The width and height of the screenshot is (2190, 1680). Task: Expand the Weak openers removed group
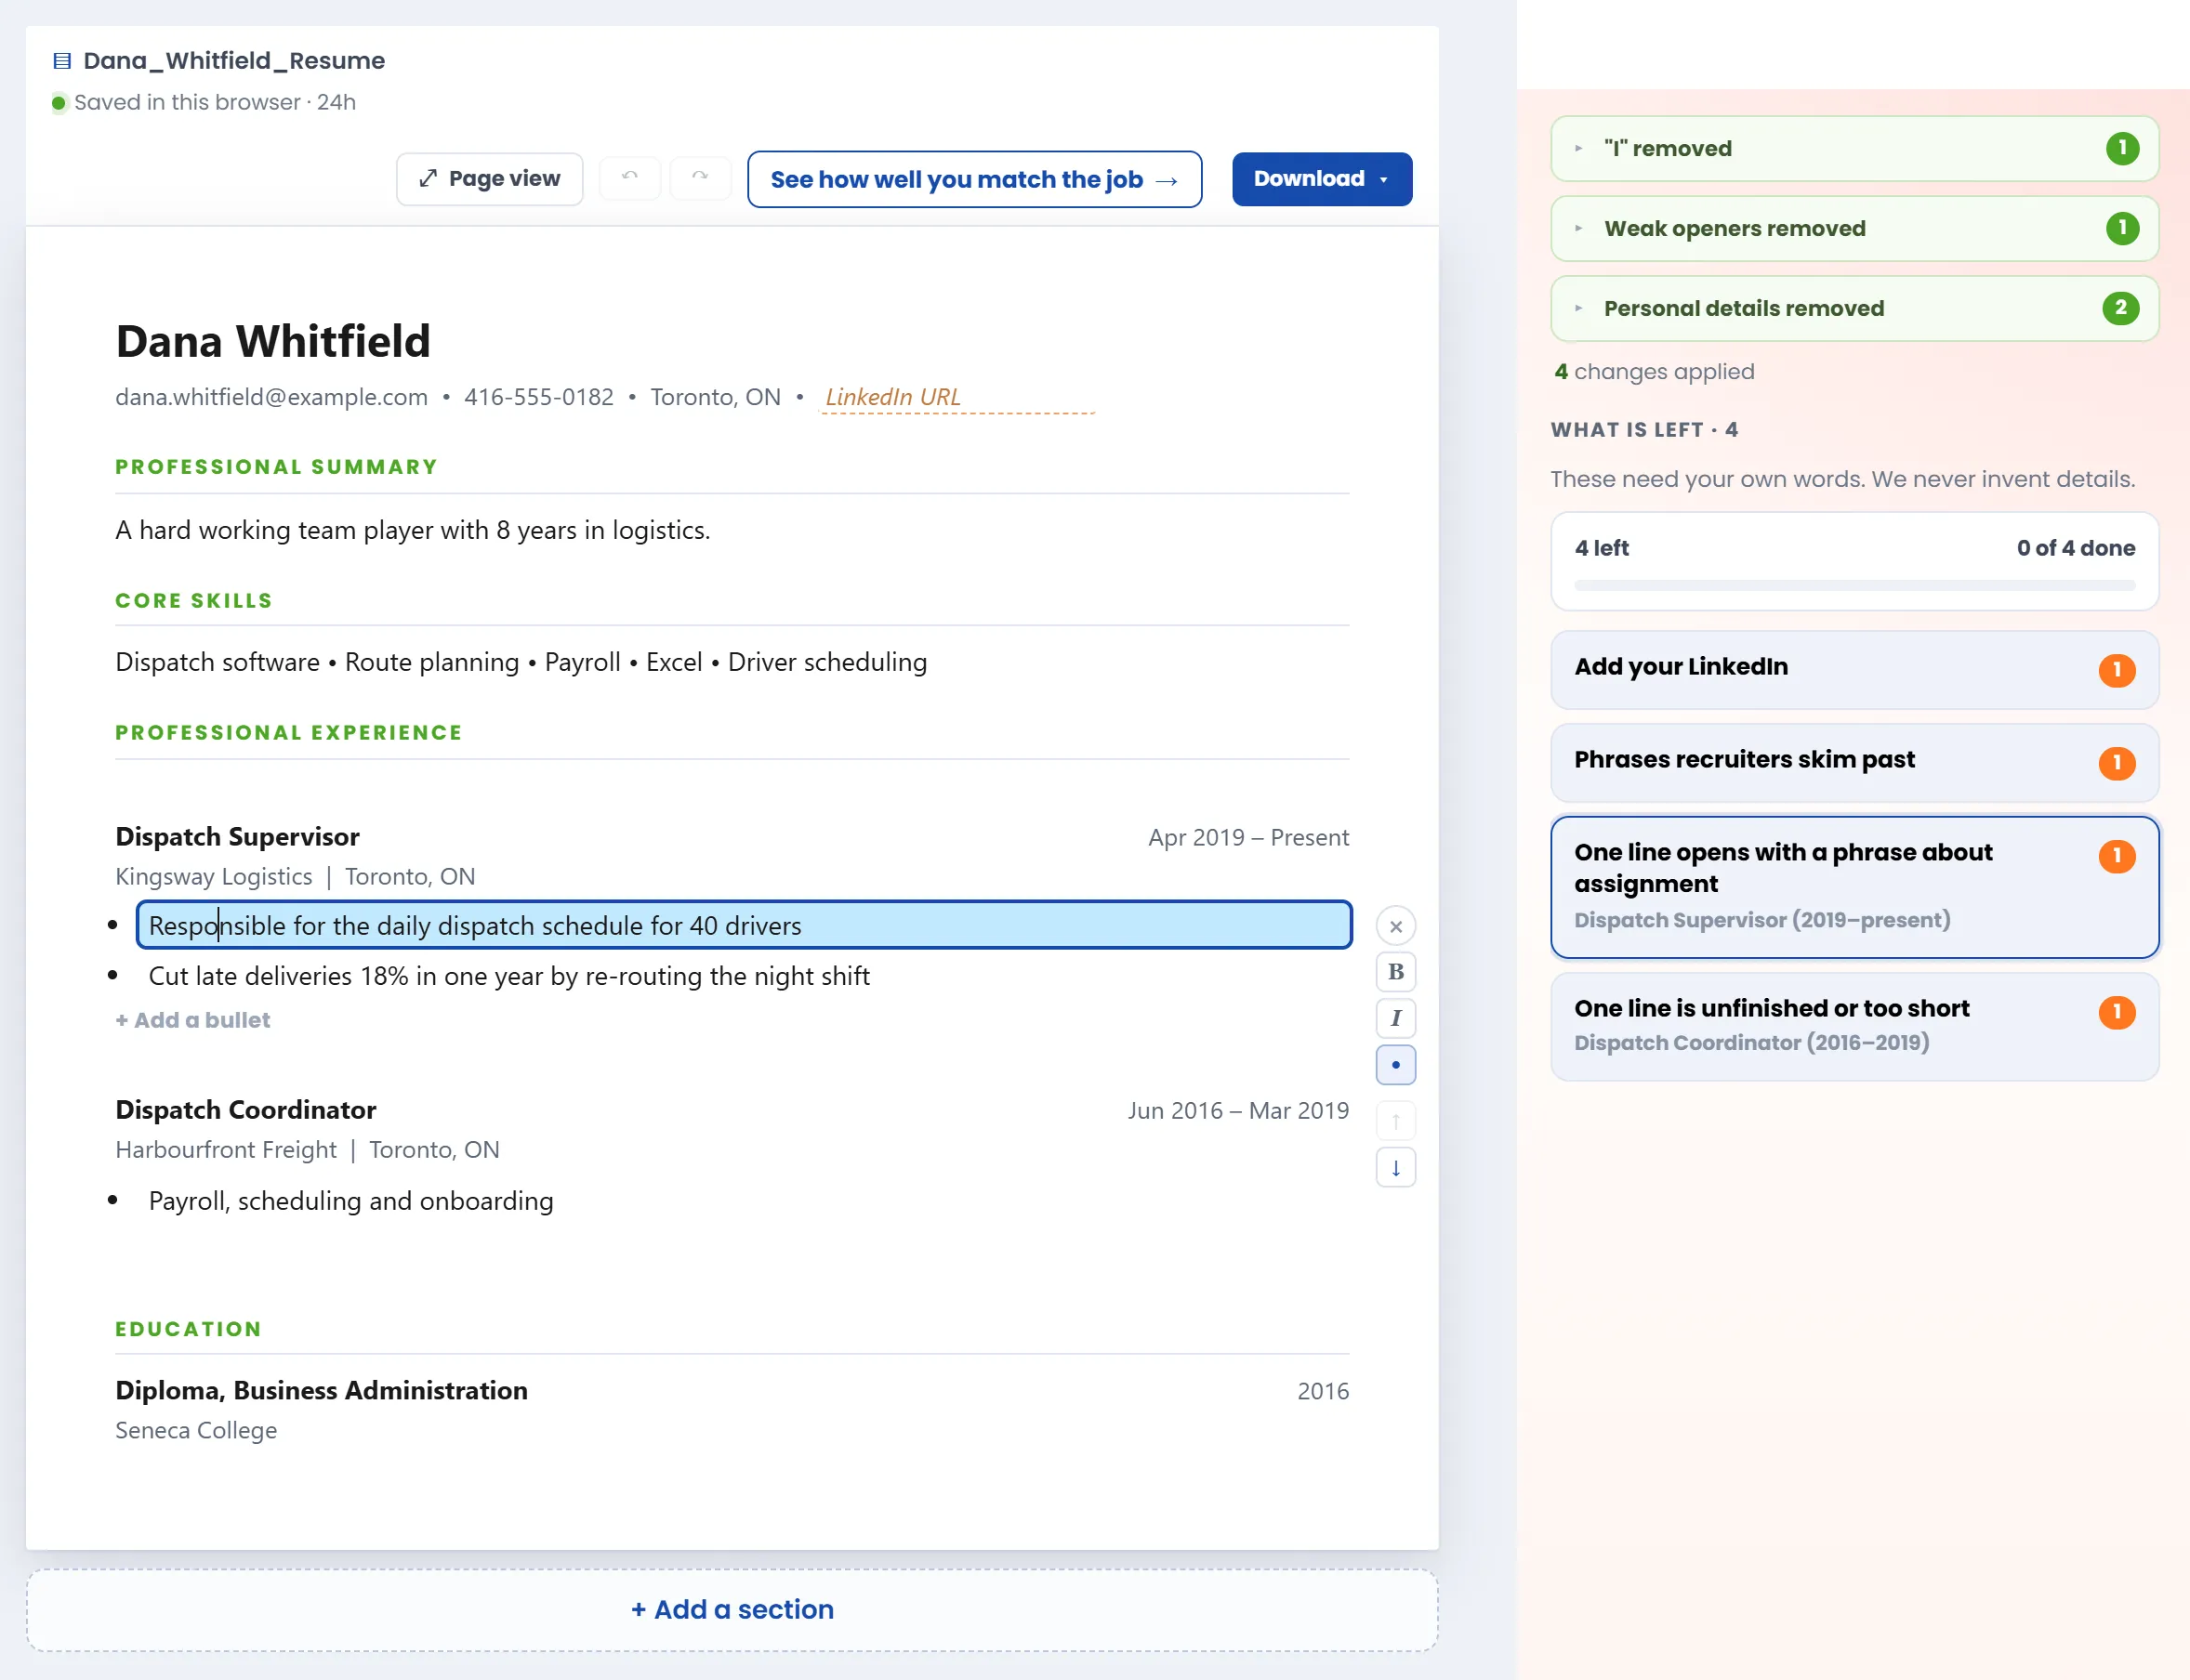(x=1854, y=229)
